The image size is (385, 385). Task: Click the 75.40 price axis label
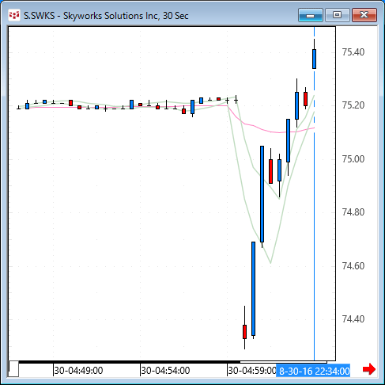click(353, 52)
